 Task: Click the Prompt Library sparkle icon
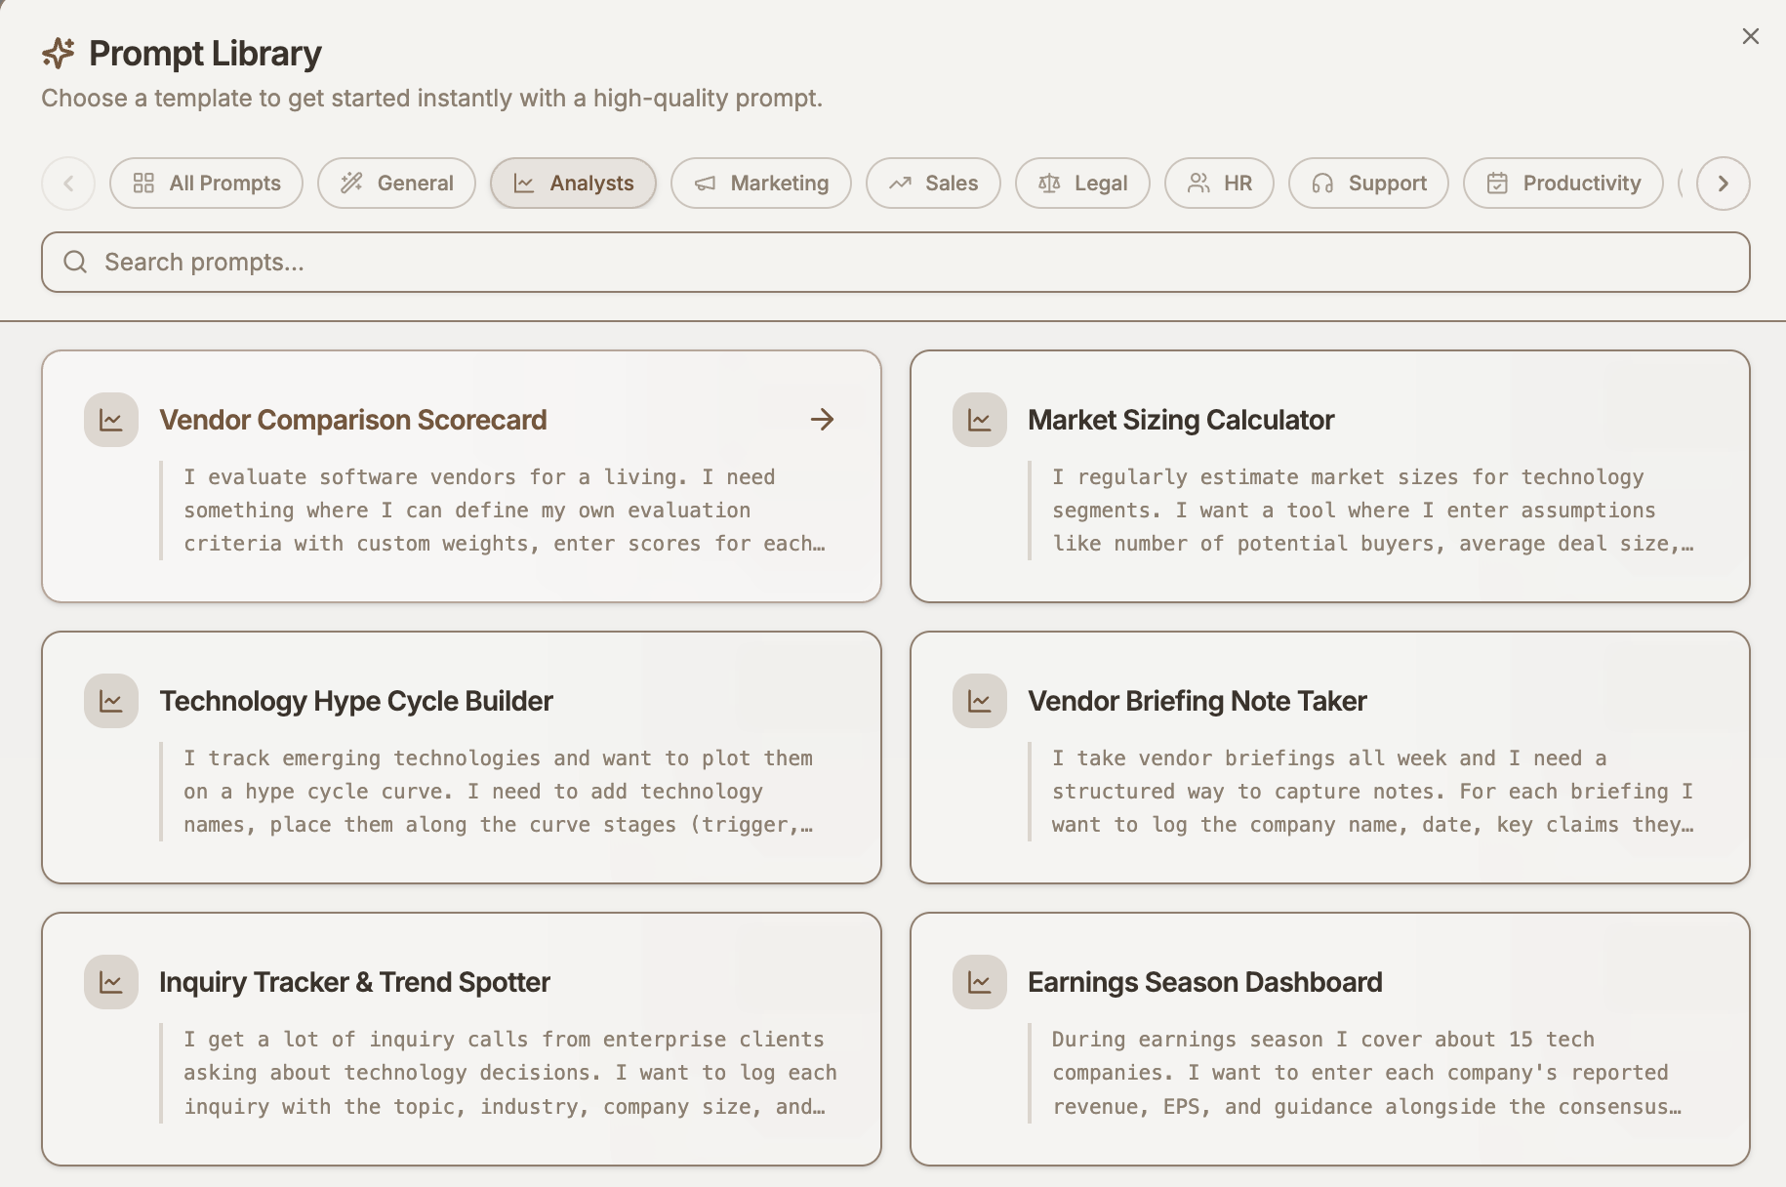click(x=59, y=53)
